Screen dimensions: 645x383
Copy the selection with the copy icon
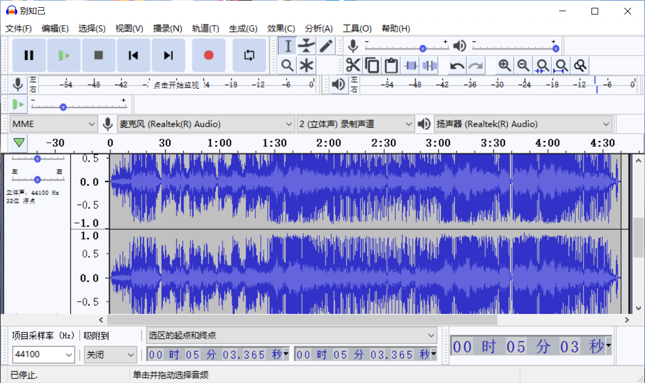pyautogui.click(x=372, y=65)
